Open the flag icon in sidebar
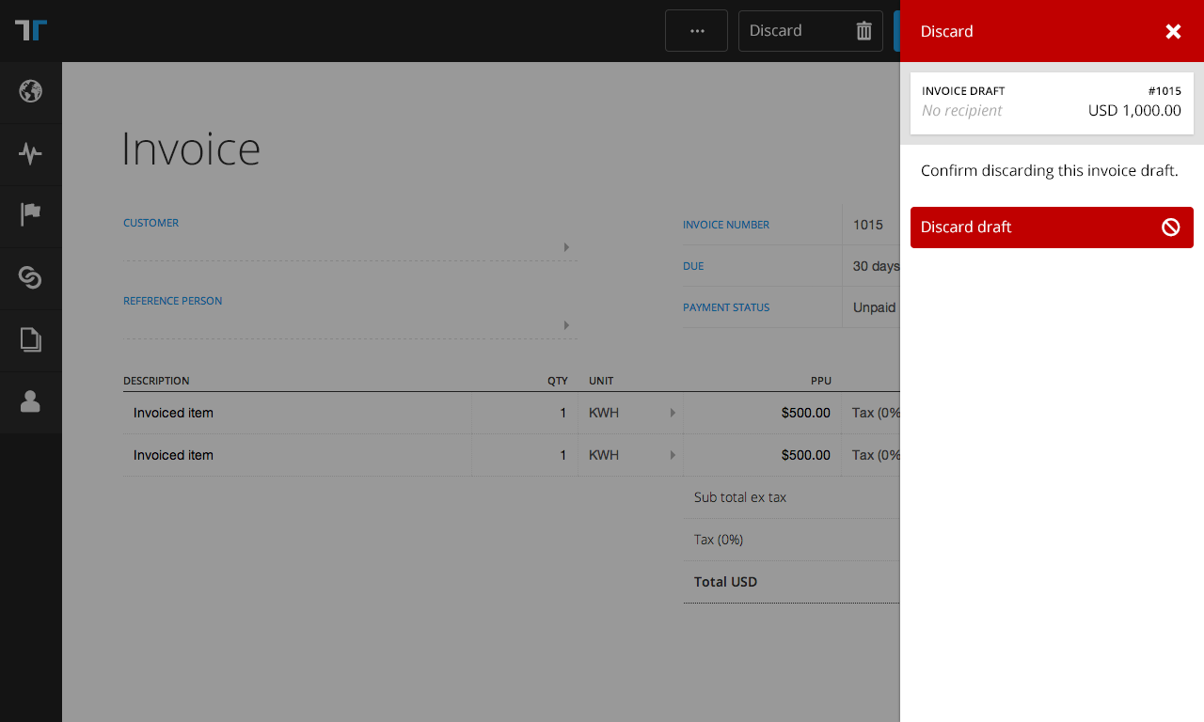Screen dimensions: 1204x722 (x=31, y=215)
